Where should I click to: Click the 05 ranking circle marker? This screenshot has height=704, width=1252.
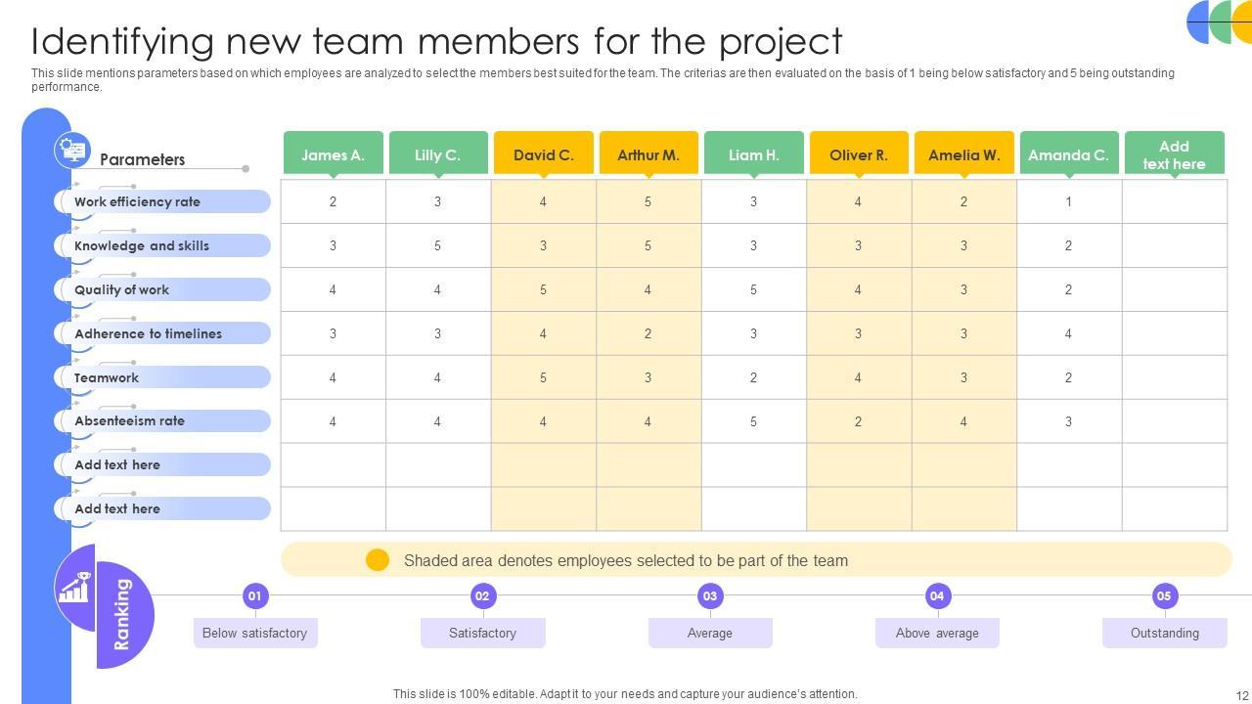pyautogui.click(x=1164, y=595)
